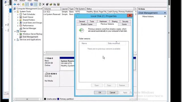Expand the Shared Folders node
Screen dimensions: 182x102
(18, 20)
